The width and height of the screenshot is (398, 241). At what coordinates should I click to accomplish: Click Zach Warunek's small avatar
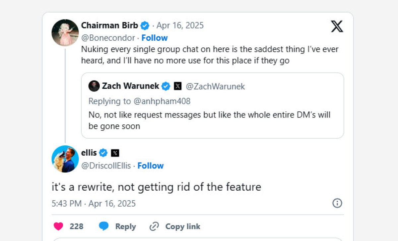point(94,86)
